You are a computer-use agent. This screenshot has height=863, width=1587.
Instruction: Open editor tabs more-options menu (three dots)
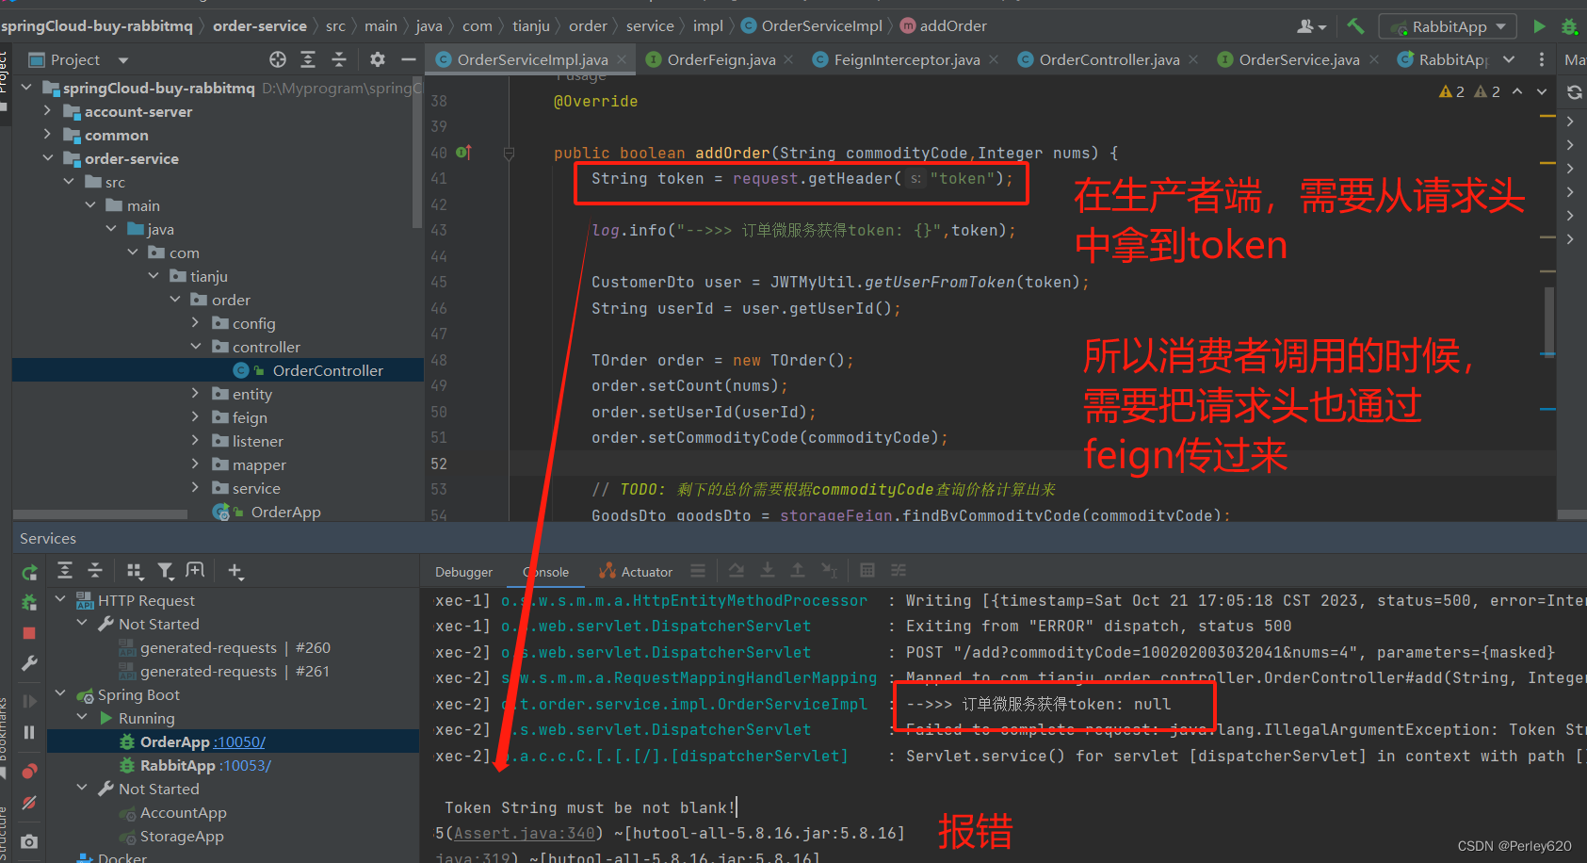[x=1541, y=59]
